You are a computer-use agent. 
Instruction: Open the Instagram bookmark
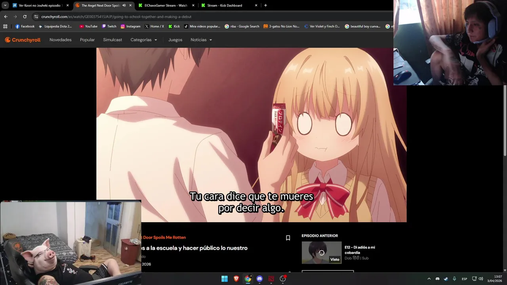130,27
